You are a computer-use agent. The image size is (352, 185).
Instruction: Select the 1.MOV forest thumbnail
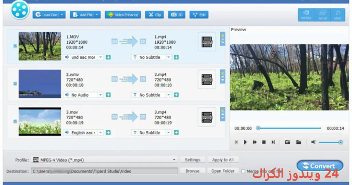point(40,46)
